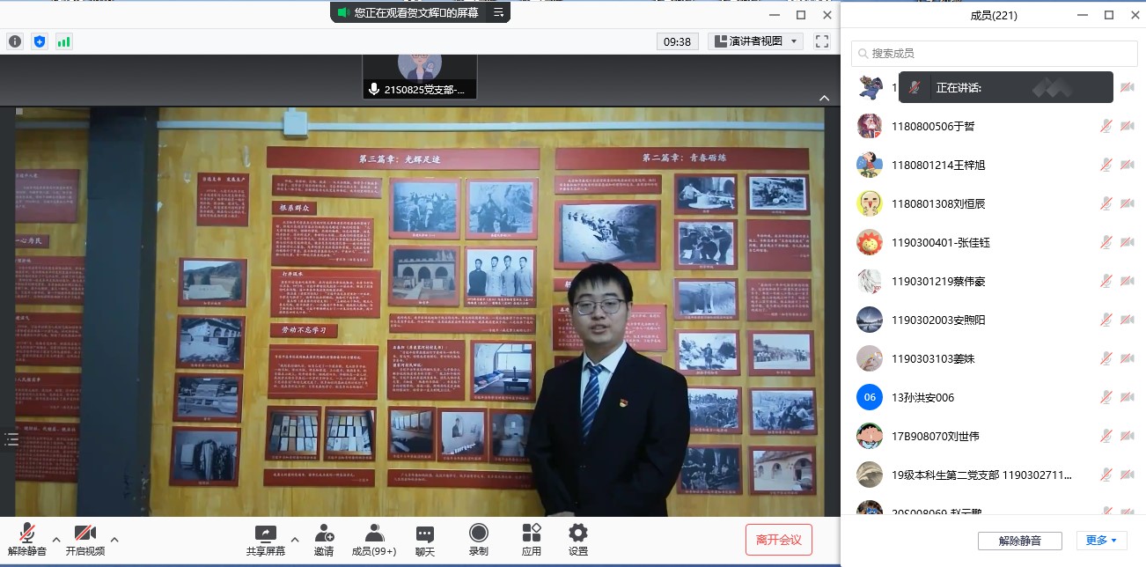This screenshot has width=1146, height=567.
Task: Unmute your microphone
Action: pos(27,540)
